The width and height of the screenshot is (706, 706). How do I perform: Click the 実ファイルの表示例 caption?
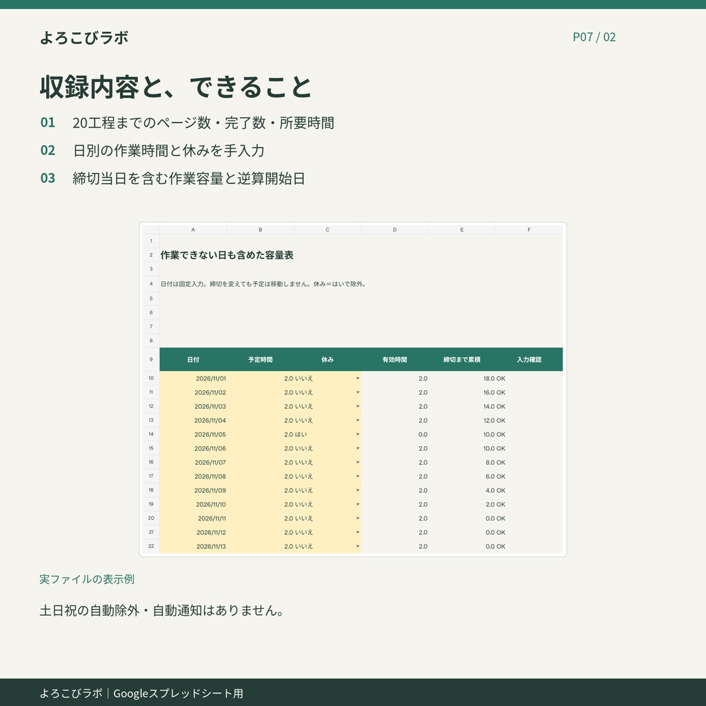(87, 579)
